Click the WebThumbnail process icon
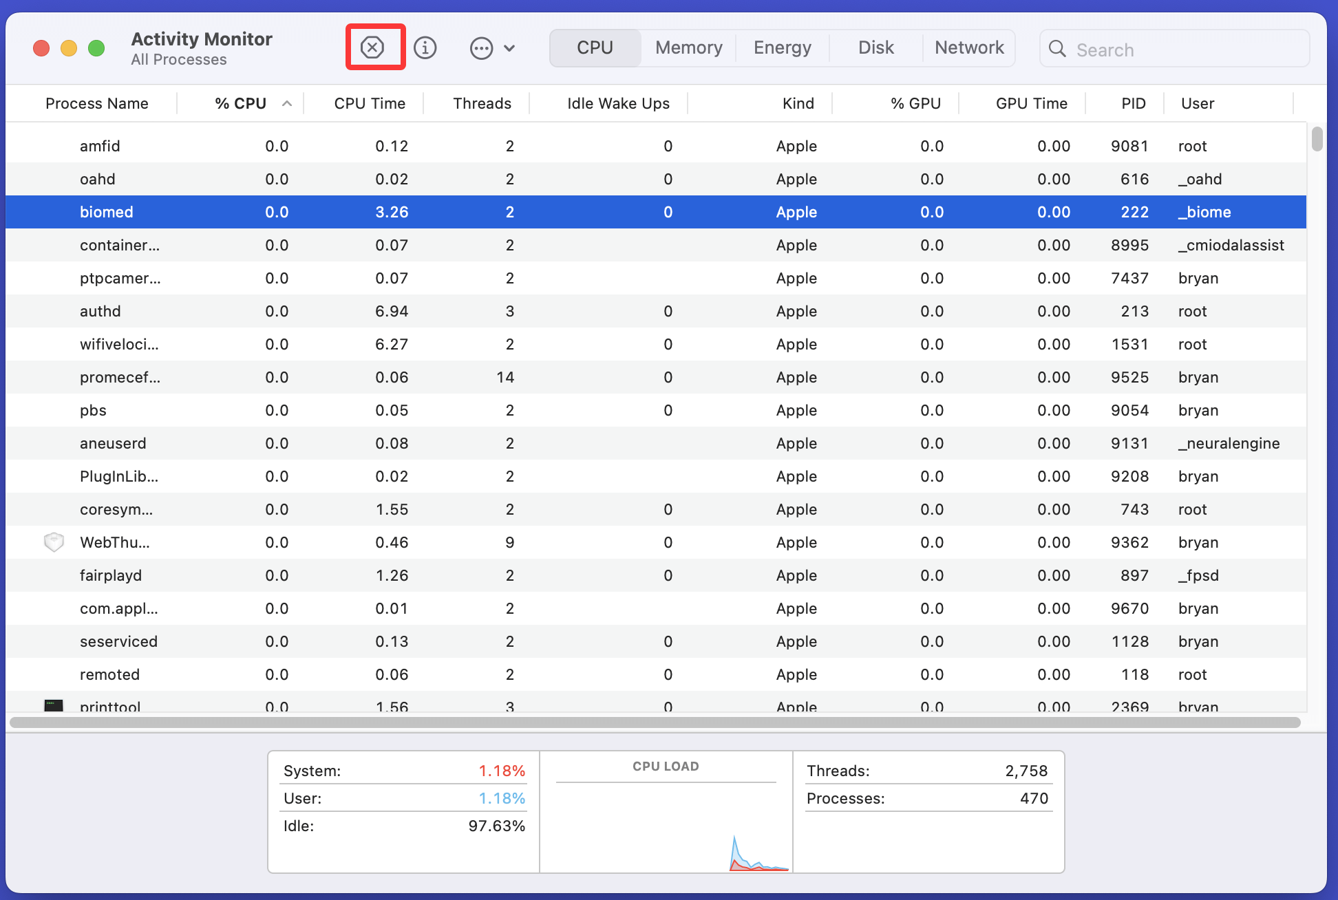Screen dimensions: 1338x900 click(x=53, y=542)
